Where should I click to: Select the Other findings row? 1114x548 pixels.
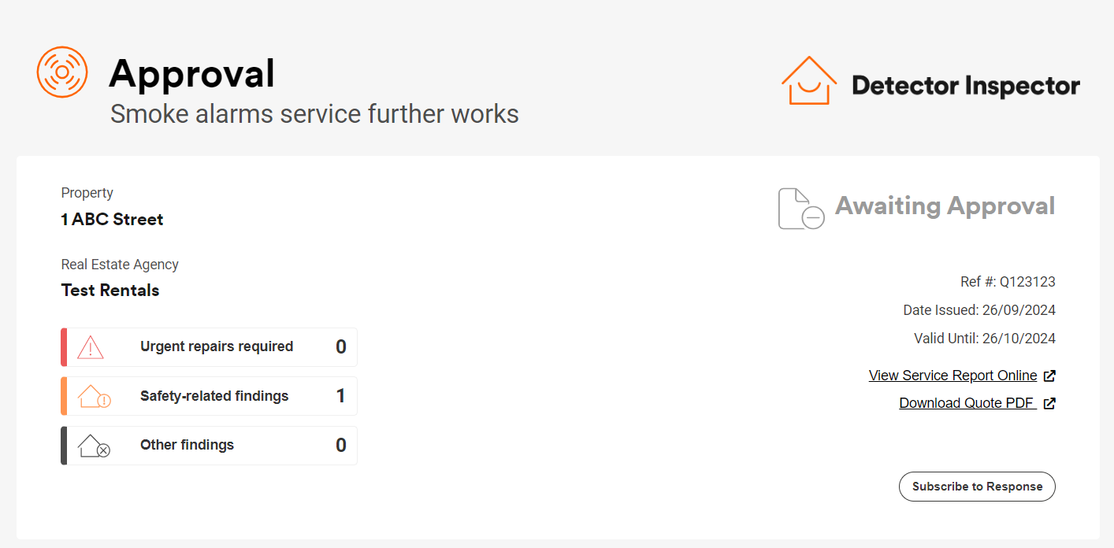point(209,446)
